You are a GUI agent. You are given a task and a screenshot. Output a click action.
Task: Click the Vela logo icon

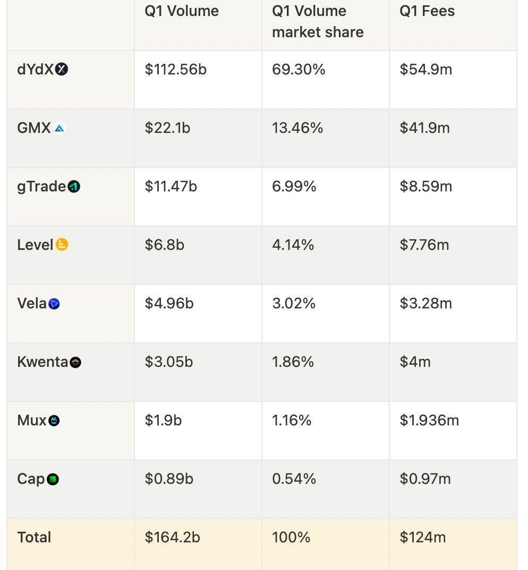pos(54,304)
